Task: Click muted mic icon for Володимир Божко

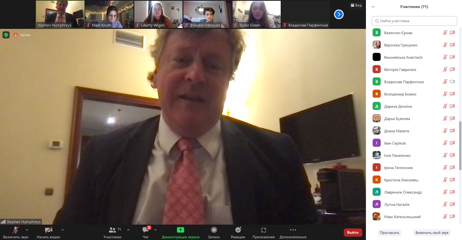Action: coord(445,94)
